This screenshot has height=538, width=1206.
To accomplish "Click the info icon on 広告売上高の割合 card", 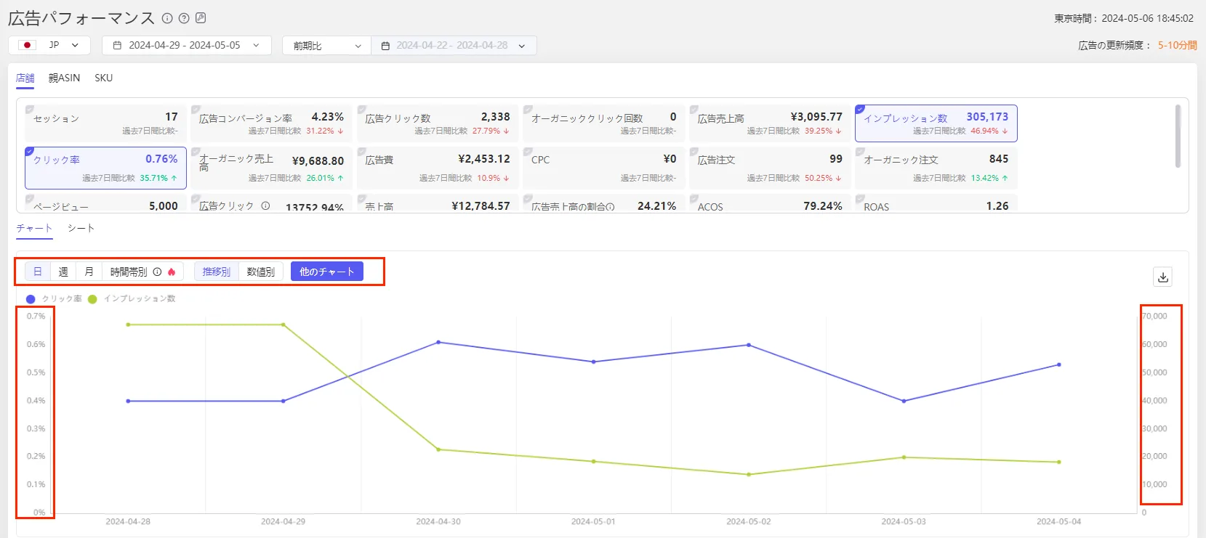I will [x=610, y=207].
